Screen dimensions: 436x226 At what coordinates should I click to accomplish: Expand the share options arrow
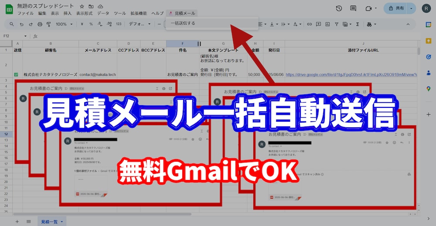[411, 8]
